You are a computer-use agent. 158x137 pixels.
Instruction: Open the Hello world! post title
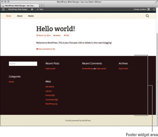(56, 29)
